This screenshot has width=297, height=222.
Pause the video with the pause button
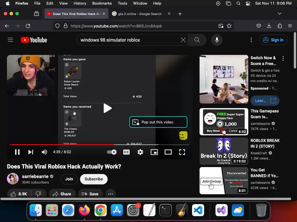pos(17,152)
